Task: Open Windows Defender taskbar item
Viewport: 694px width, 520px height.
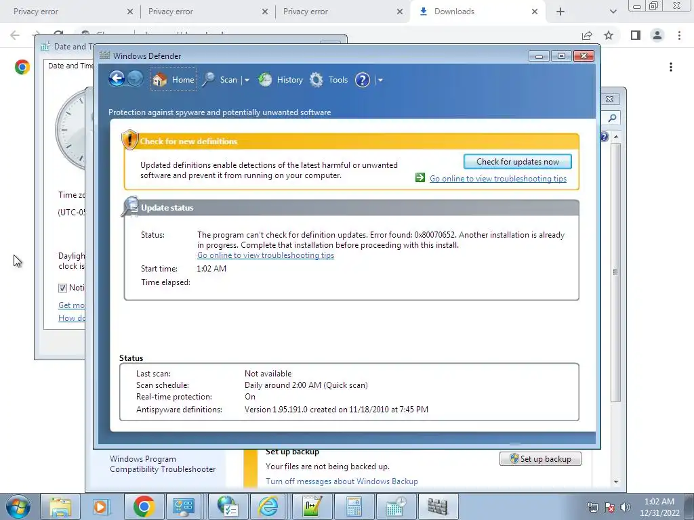Action: [x=437, y=506]
